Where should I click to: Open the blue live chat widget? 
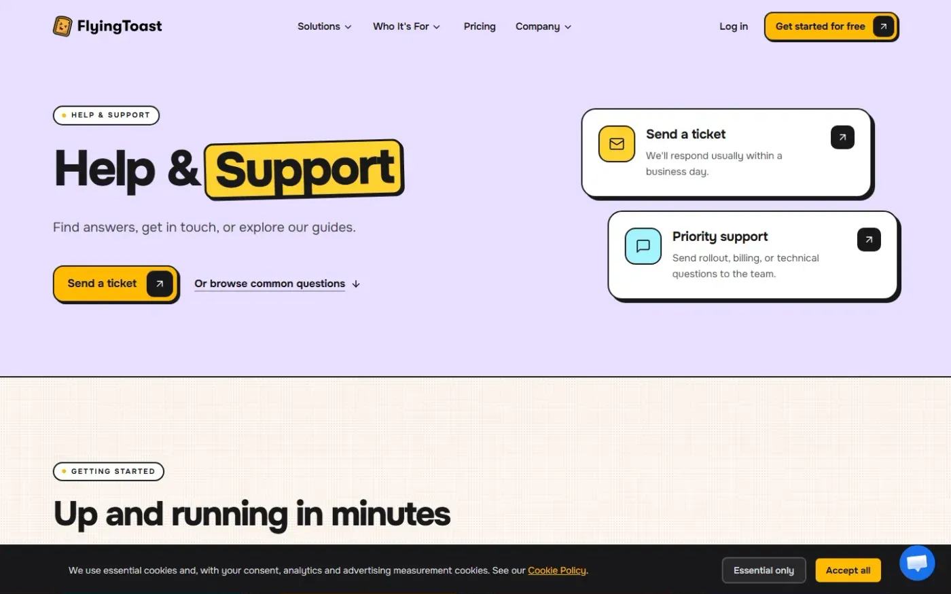coord(917,563)
